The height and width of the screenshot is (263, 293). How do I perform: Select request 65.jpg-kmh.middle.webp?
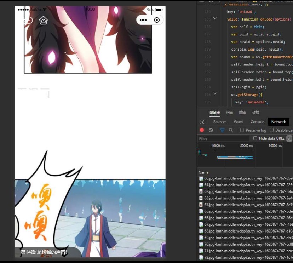(246, 211)
